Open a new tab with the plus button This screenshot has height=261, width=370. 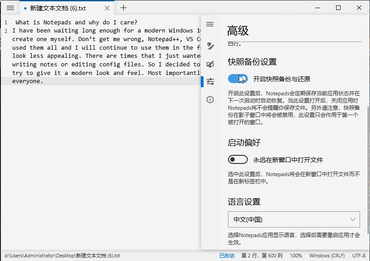tap(123, 8)
